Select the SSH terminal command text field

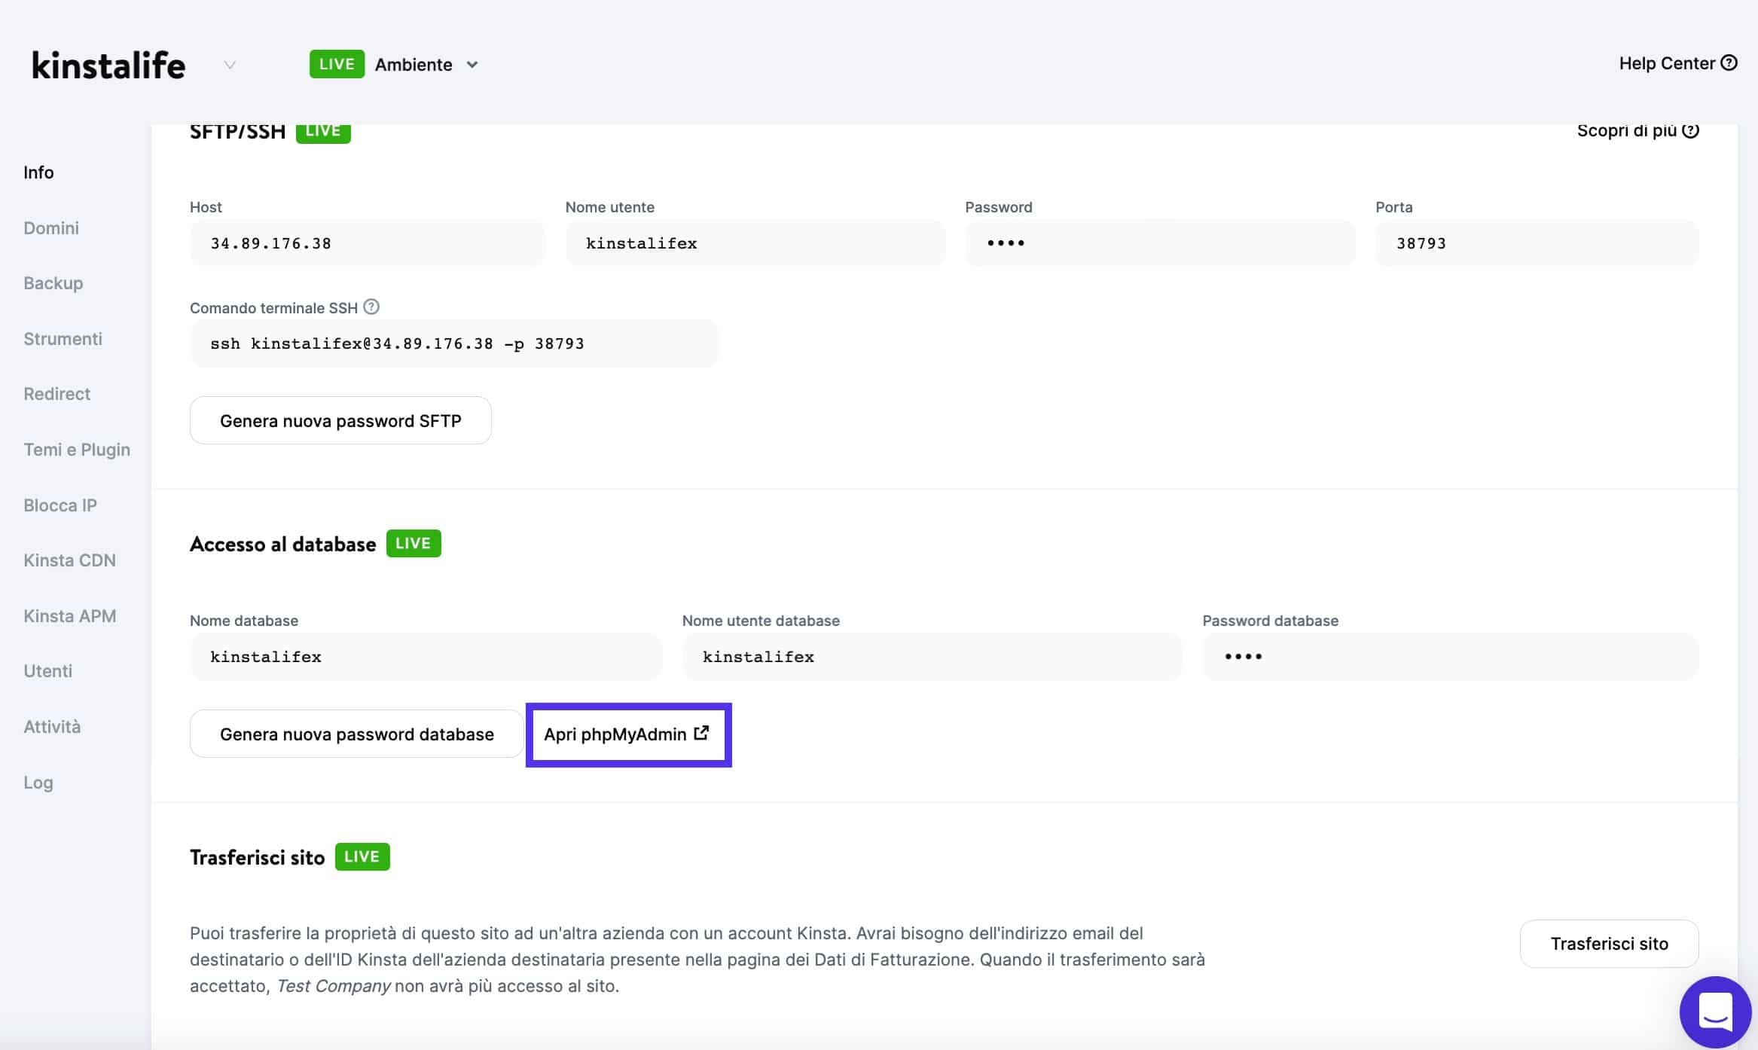453,343
